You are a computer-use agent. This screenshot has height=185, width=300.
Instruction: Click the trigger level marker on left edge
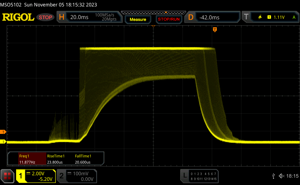(x=4, y=132)
